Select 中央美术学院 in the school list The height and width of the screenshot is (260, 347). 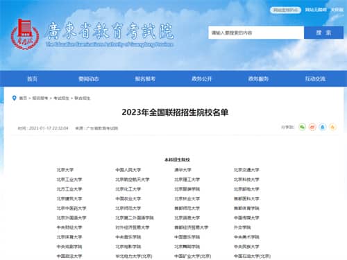pyautogui.click(x=246, y=237)
